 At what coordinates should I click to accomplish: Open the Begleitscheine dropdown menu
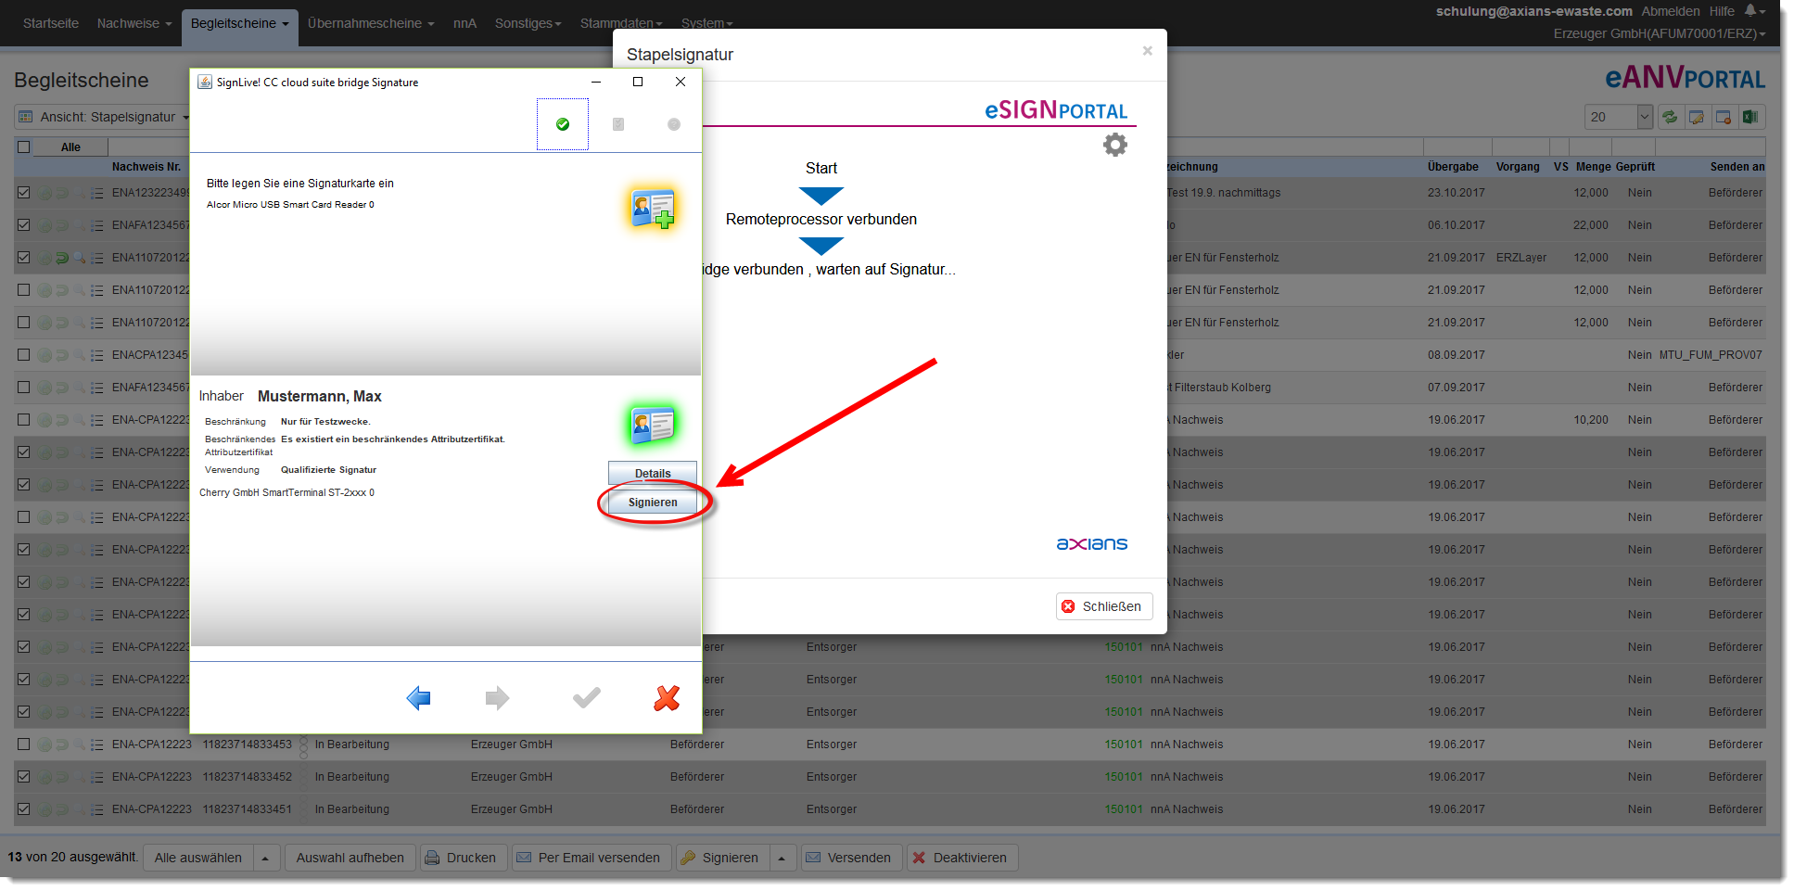239,23
